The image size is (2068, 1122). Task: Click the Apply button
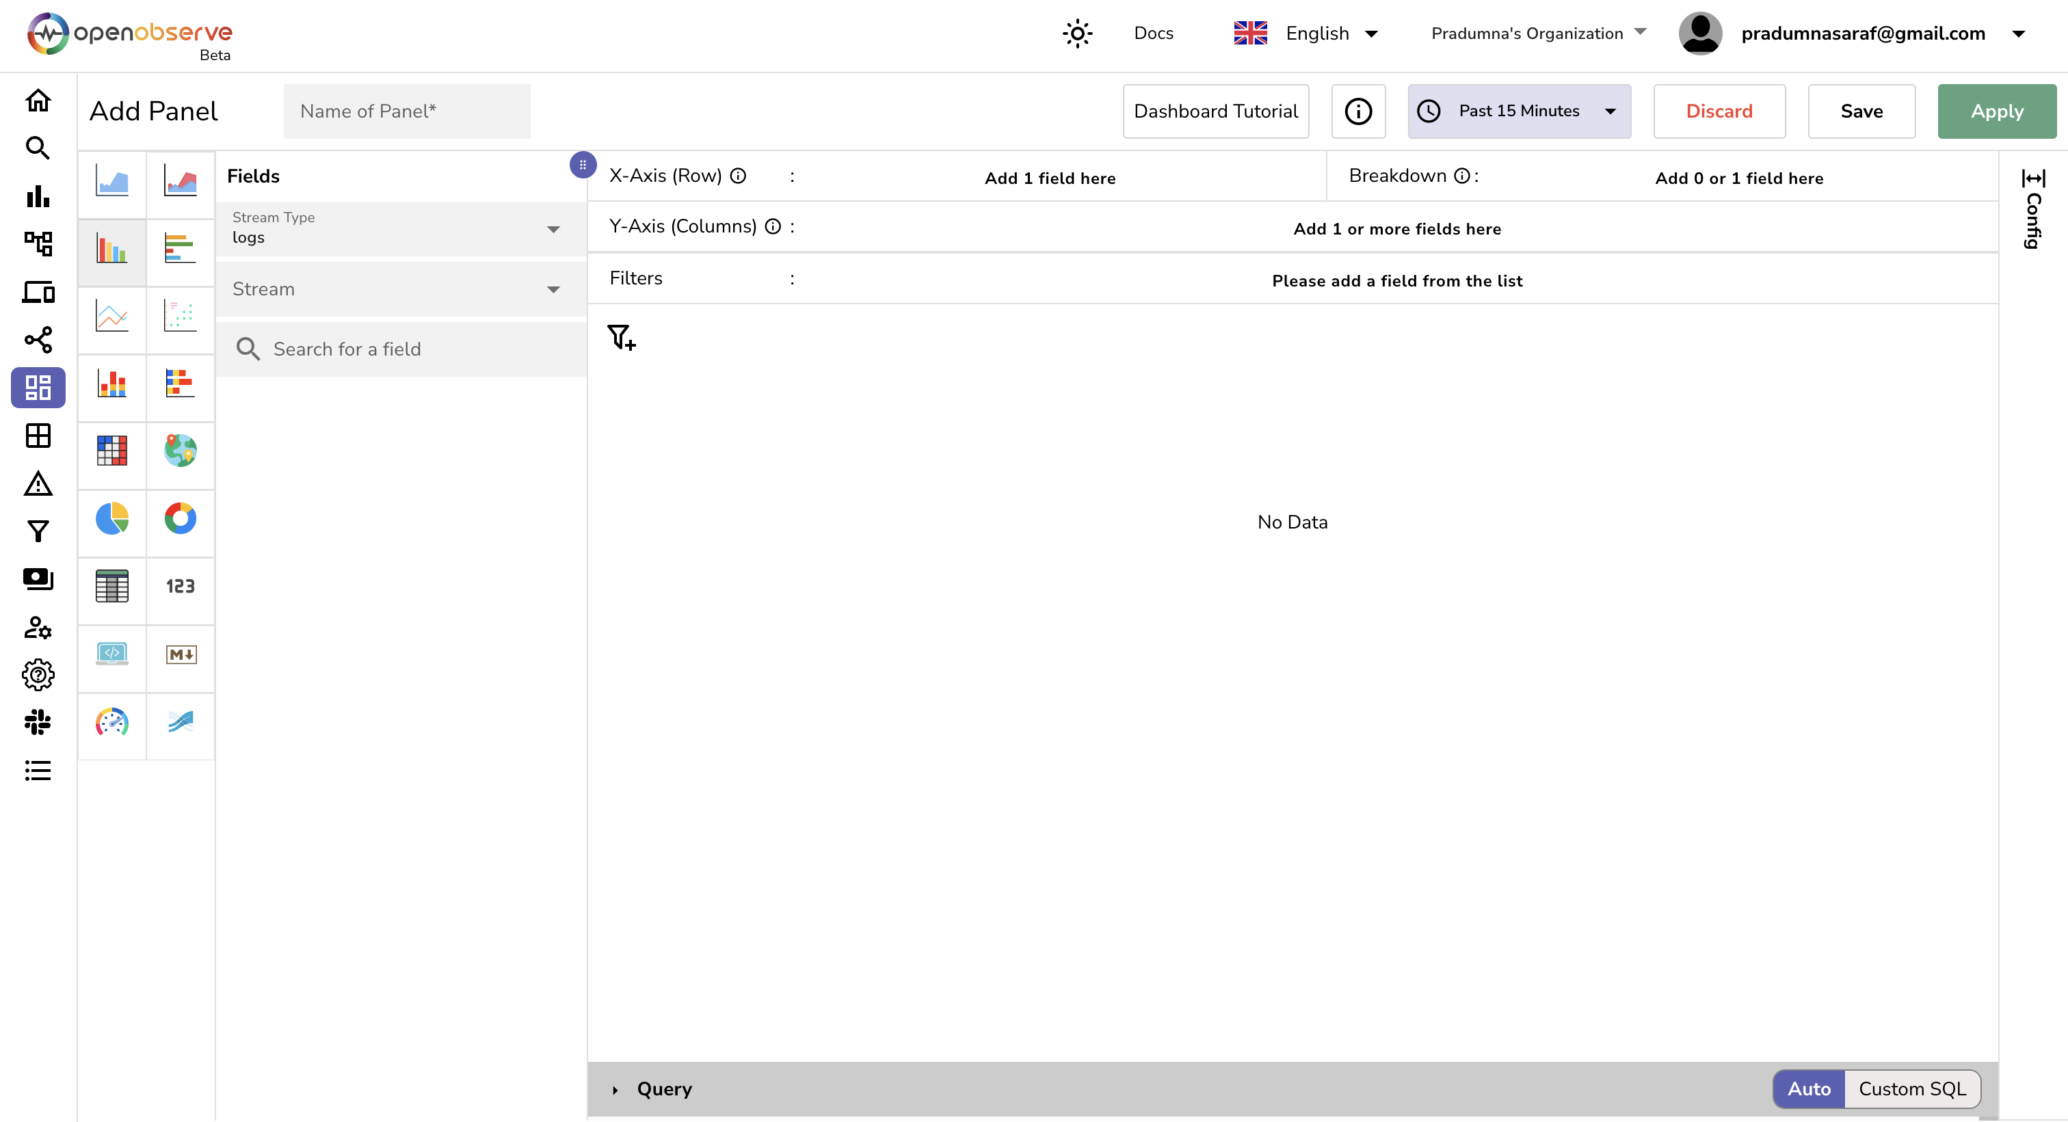tap(1996, 111)
